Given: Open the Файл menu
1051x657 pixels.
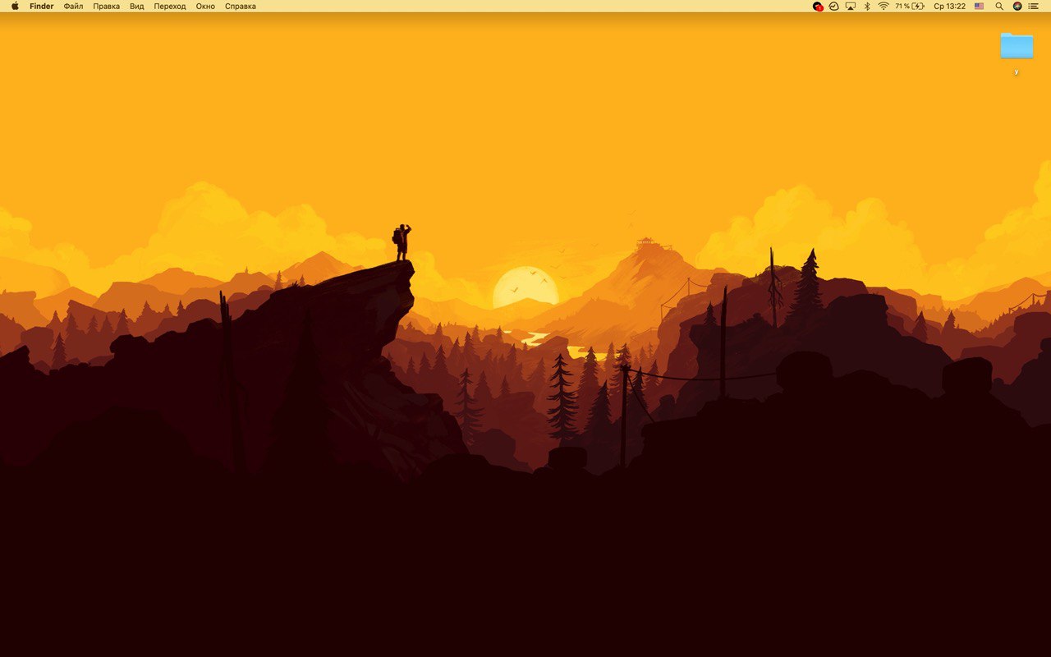Looking at the screenshot, I should point(73,6).
